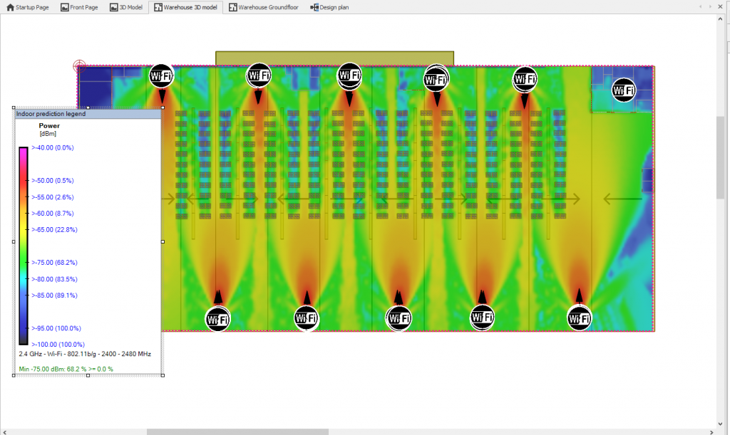Select the leftmost Wi-Fi access point on the bottom wall
Viewport: 730px width, 435px height.
(x=217, y=319)
